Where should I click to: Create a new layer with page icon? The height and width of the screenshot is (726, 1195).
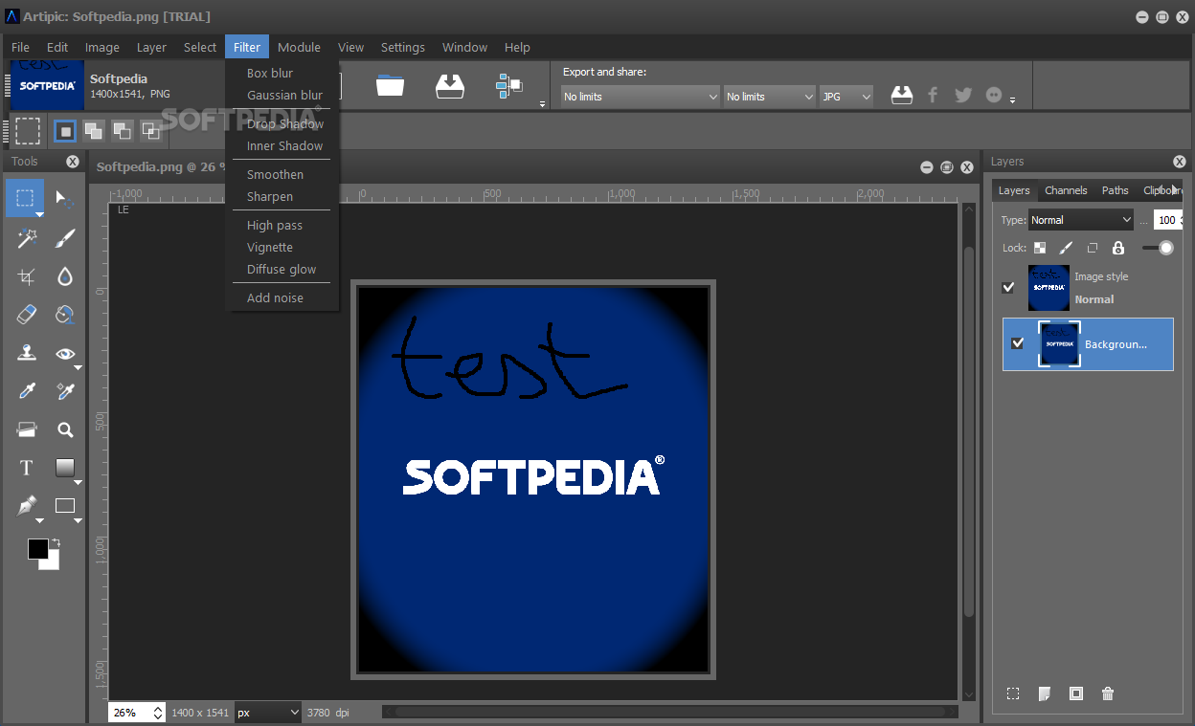(1045, 693)
